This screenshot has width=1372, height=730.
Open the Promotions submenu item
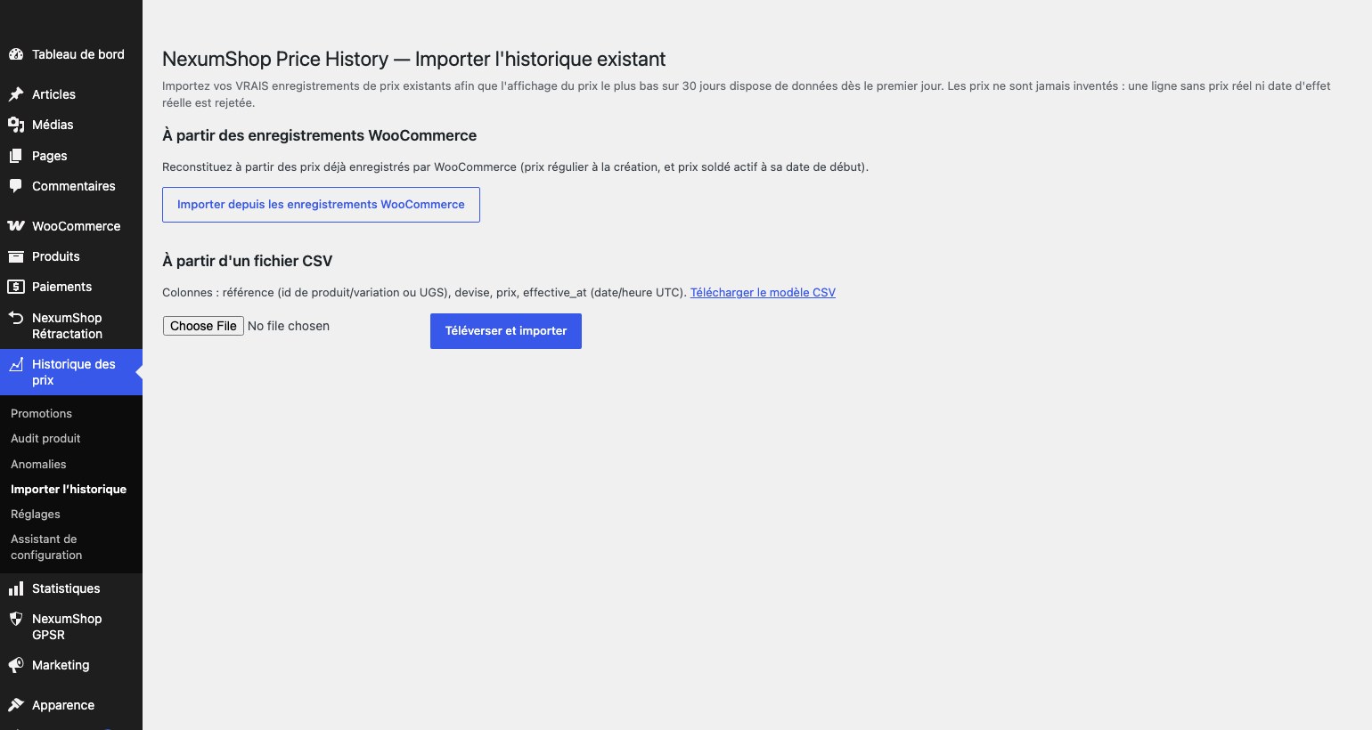[41, 413]
